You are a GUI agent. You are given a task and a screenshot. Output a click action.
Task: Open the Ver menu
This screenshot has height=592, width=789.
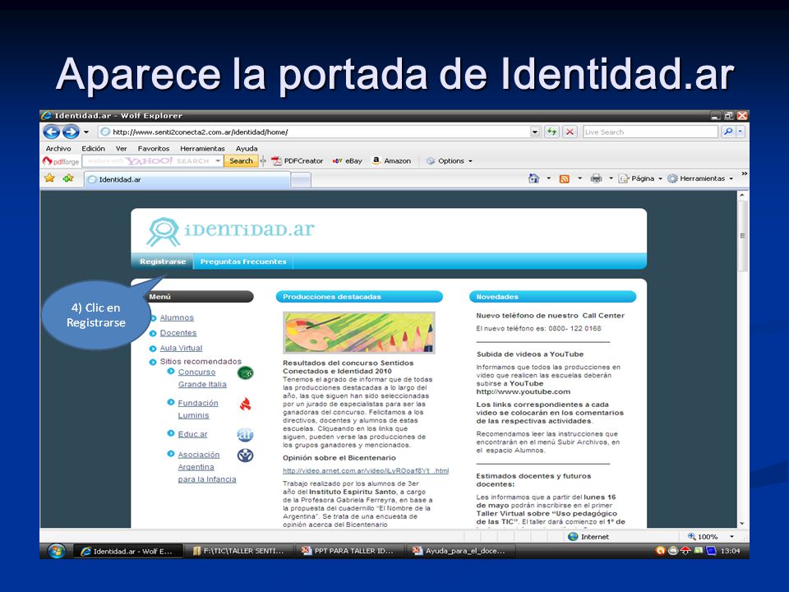click(x=122, y=149)
